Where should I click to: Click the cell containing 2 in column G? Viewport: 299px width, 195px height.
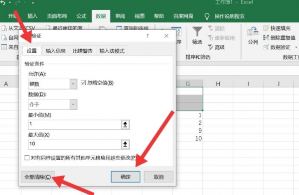(x=189, y=123)
